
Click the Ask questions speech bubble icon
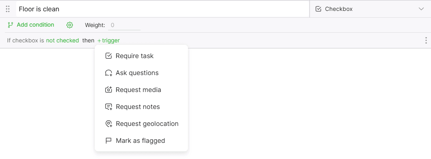109,73
